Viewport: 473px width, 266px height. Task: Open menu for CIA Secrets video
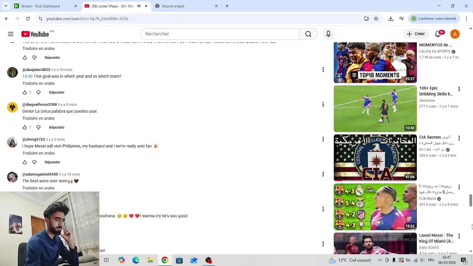[459, 138]
